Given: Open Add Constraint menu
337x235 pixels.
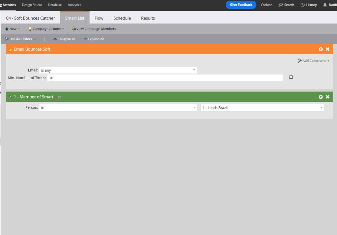Looking at the screenshot, I should coord(313,61).
